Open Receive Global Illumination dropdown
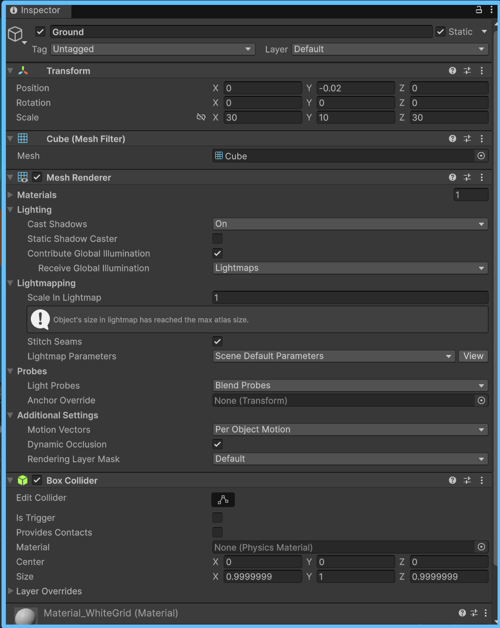 (x=350, y=268)
